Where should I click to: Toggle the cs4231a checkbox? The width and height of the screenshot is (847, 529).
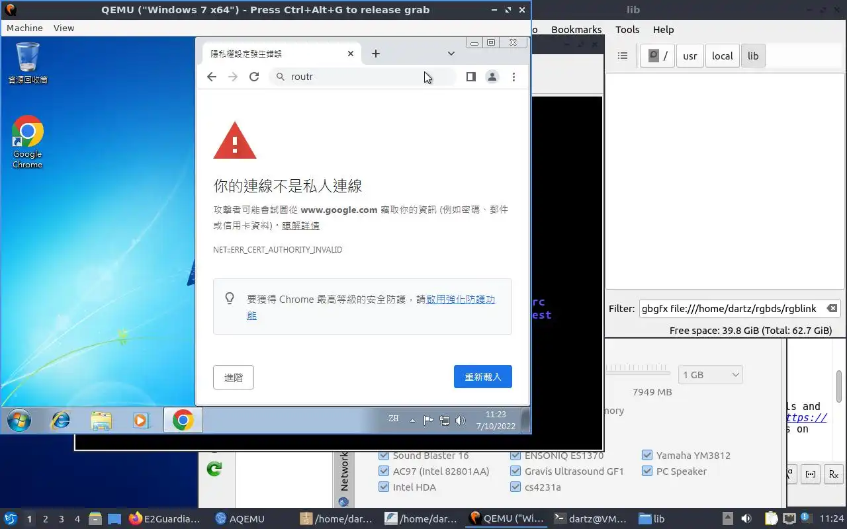(515, 487)
